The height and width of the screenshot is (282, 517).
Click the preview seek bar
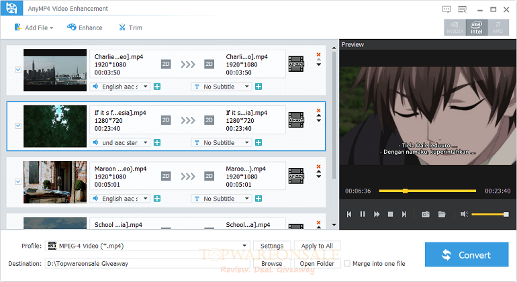[428, 191]
